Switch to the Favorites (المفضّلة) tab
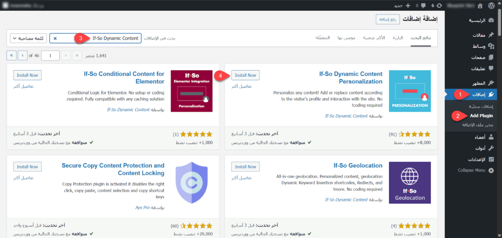The image size is (502, 238). (326, 38)
